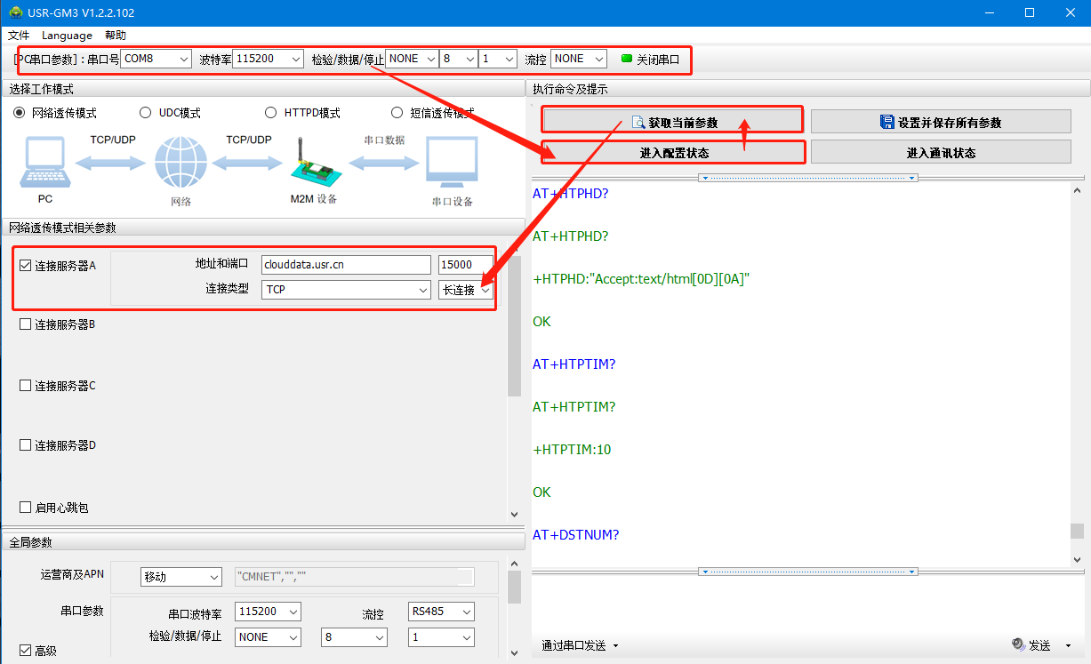Select the HTTPD模式 radio button
Viewport: 1091px width, 664px height.
(270, 113)
